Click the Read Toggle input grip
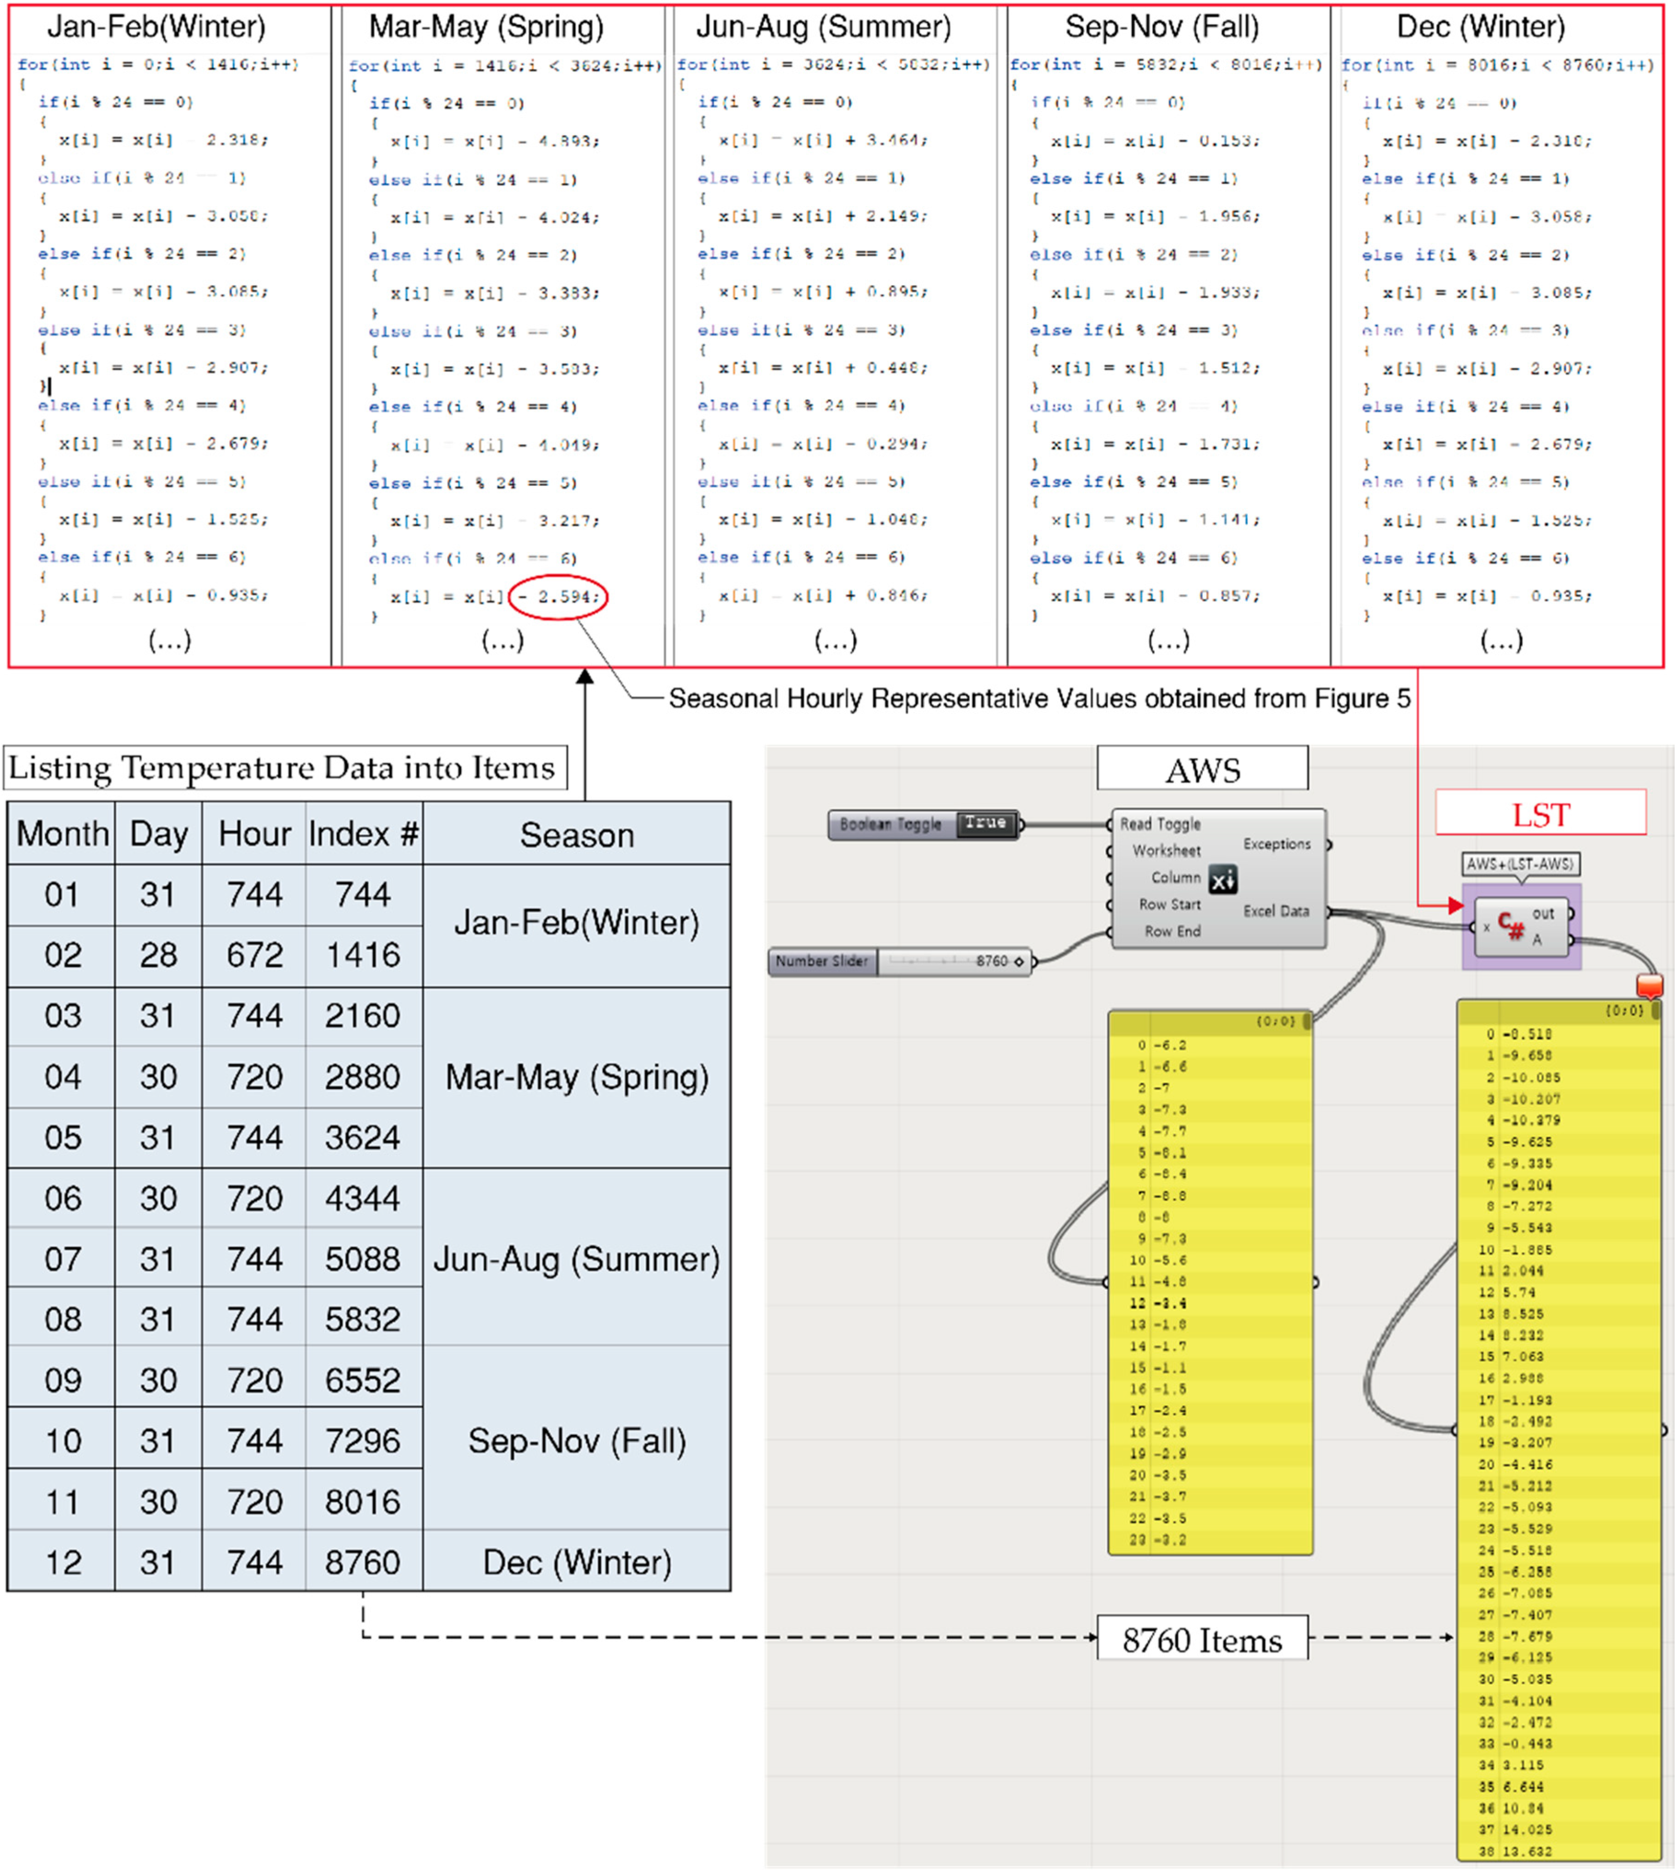1680x1873 pixels. point(1110,825)
